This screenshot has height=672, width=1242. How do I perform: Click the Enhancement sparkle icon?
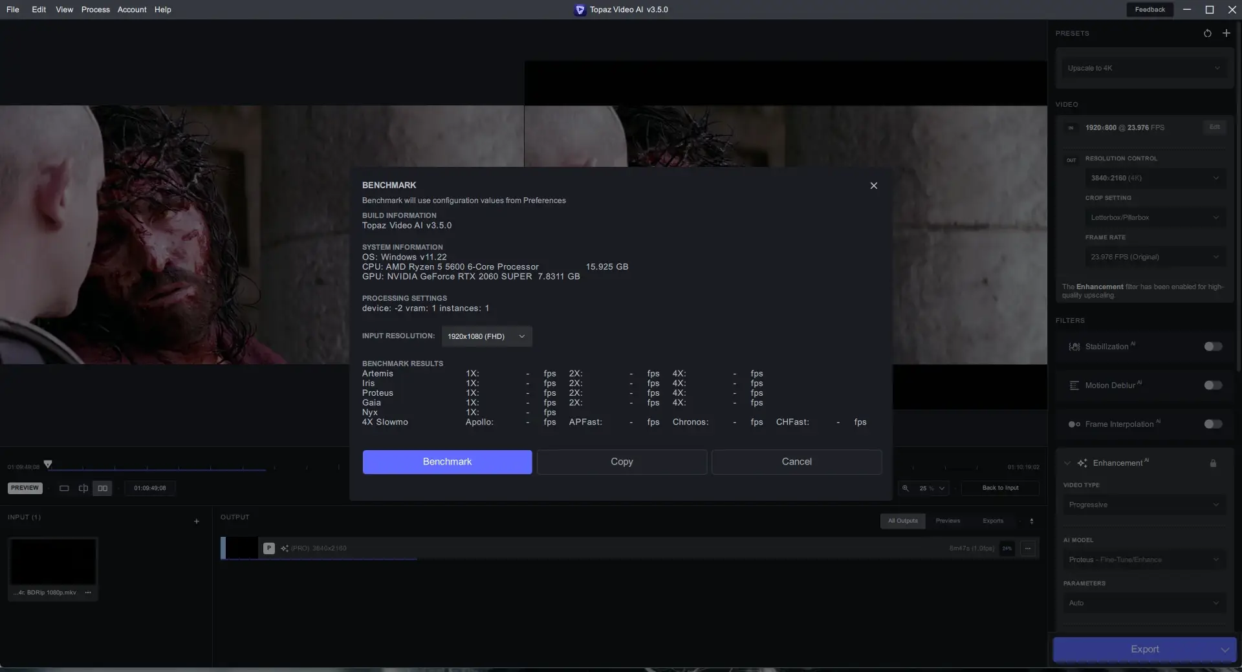coord(1082,463)
